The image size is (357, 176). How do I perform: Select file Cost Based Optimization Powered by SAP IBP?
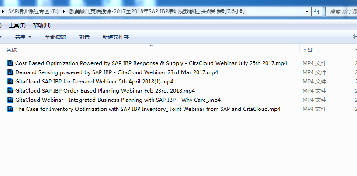coord(151,63)
